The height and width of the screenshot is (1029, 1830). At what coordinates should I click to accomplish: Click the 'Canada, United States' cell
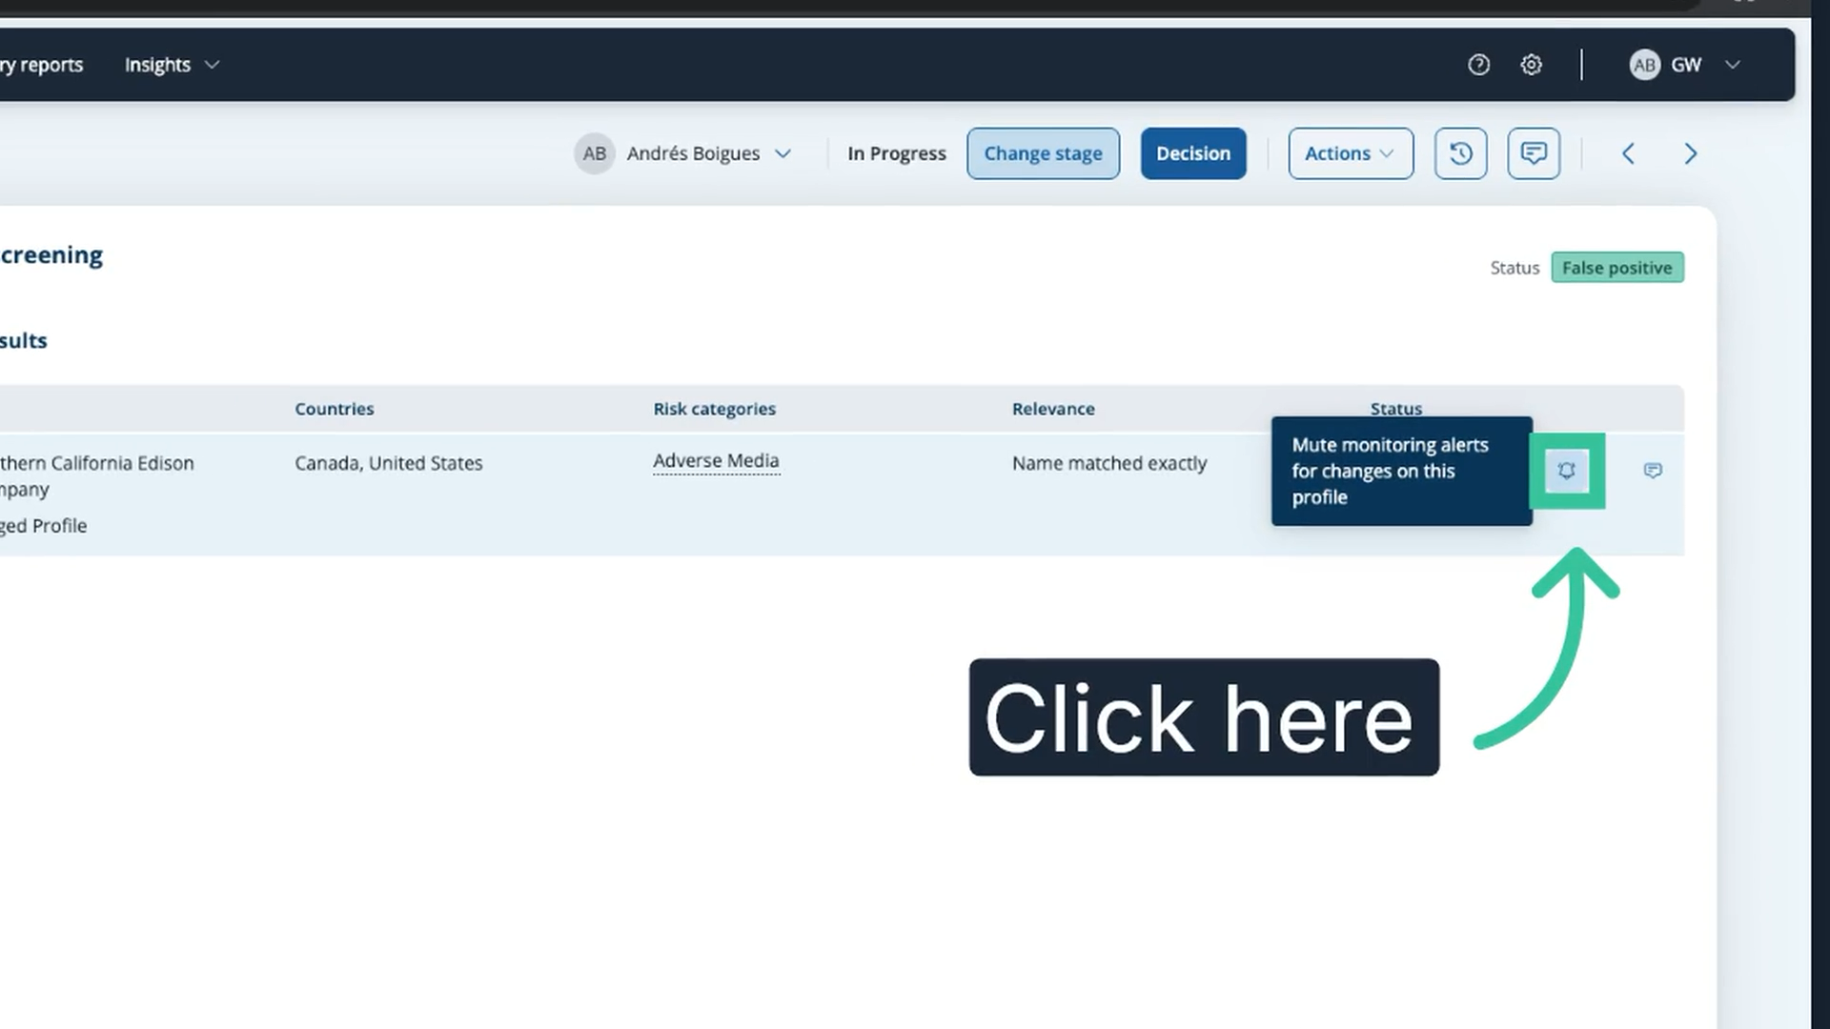(389, 463)
